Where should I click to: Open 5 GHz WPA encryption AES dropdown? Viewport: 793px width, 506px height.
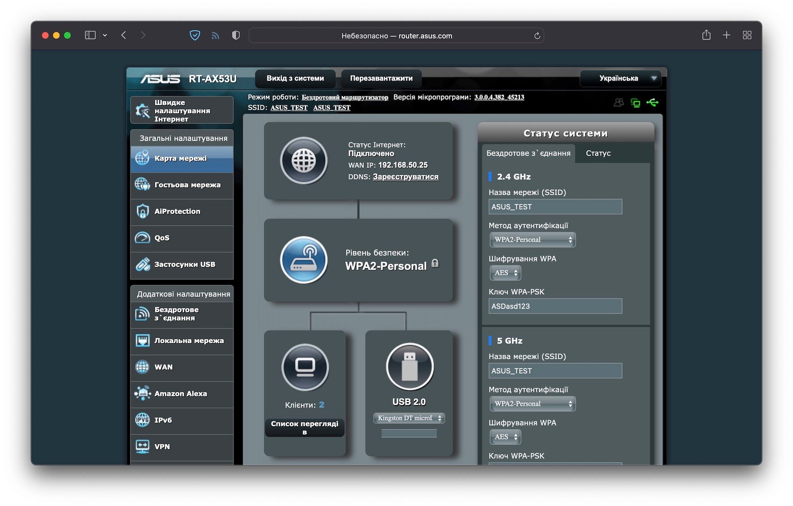[x=505, y=437]
